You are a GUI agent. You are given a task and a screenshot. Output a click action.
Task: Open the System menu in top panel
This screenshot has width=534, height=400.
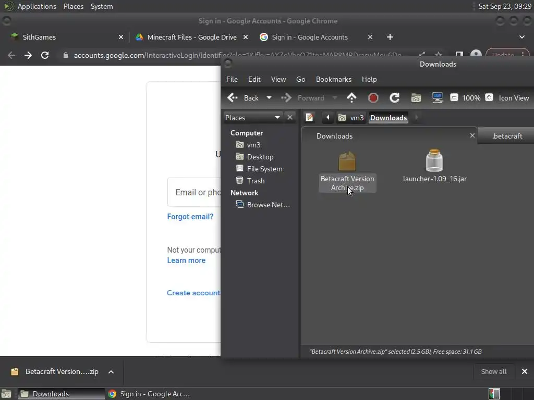102,6
